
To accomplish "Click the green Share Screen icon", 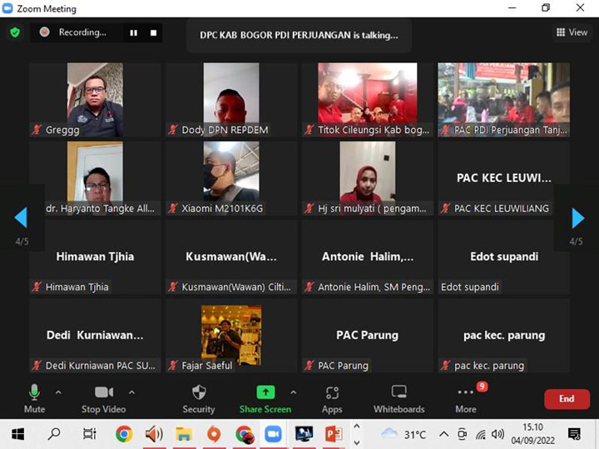I will [265, 392].
